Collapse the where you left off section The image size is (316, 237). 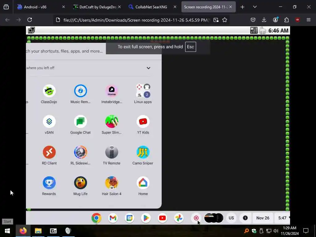pos(148,68)
